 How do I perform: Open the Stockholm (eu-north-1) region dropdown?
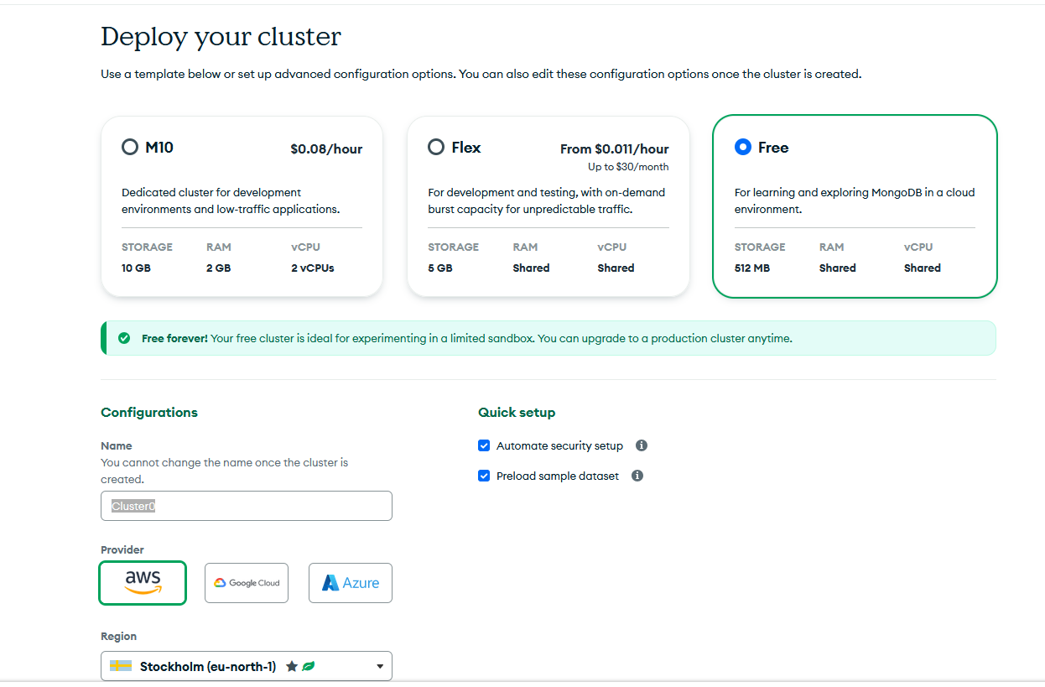pos(208,666)
